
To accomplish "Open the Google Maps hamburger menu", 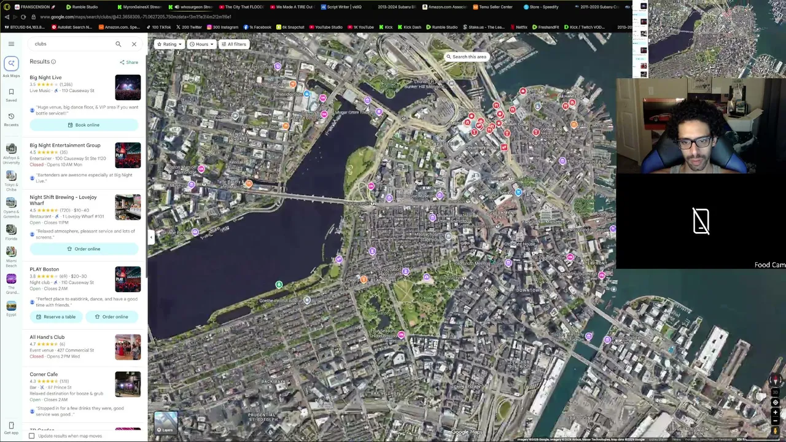I will [x=11, y=44].
